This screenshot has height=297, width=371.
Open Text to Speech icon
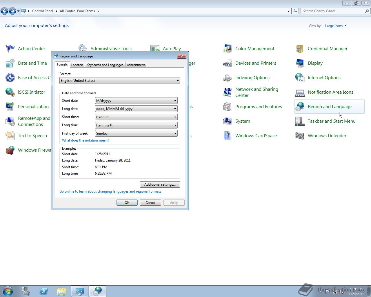coord(10,136)
